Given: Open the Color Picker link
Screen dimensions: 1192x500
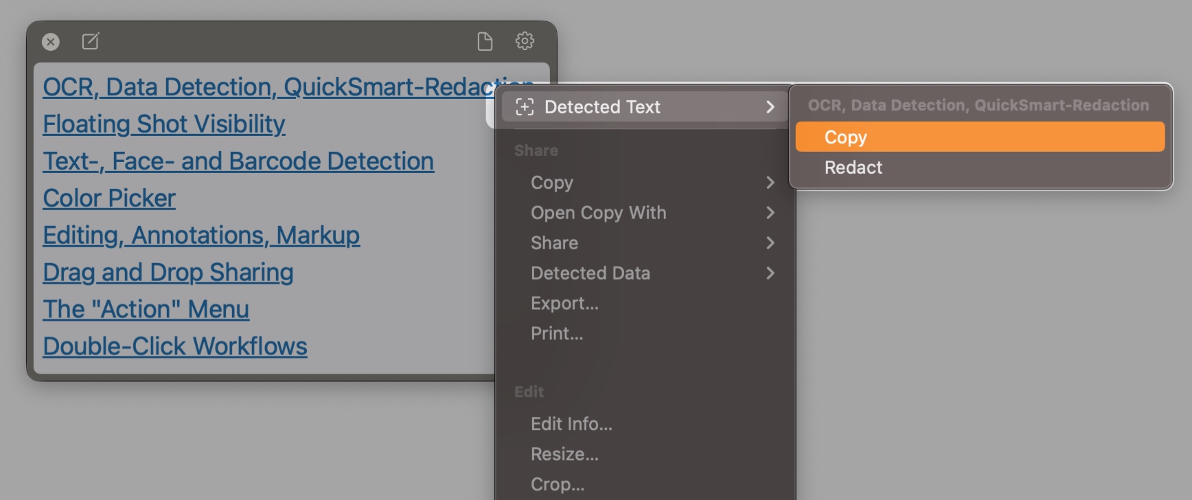Looking at the screenshot, I should 109,198.
